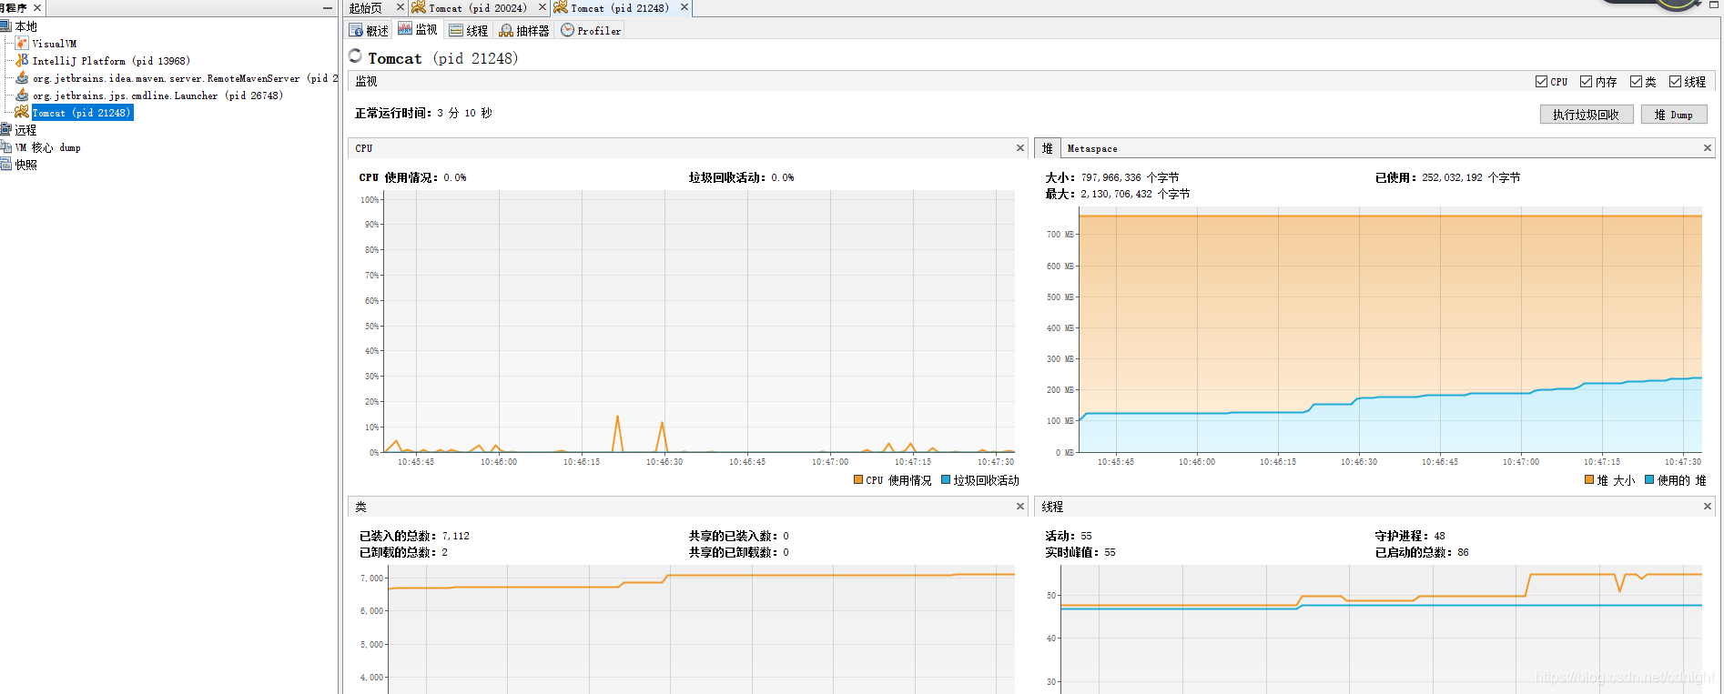This screenshot has width=1724, height=694.
Task: Select VisualVM tree item
Action: 55,44
